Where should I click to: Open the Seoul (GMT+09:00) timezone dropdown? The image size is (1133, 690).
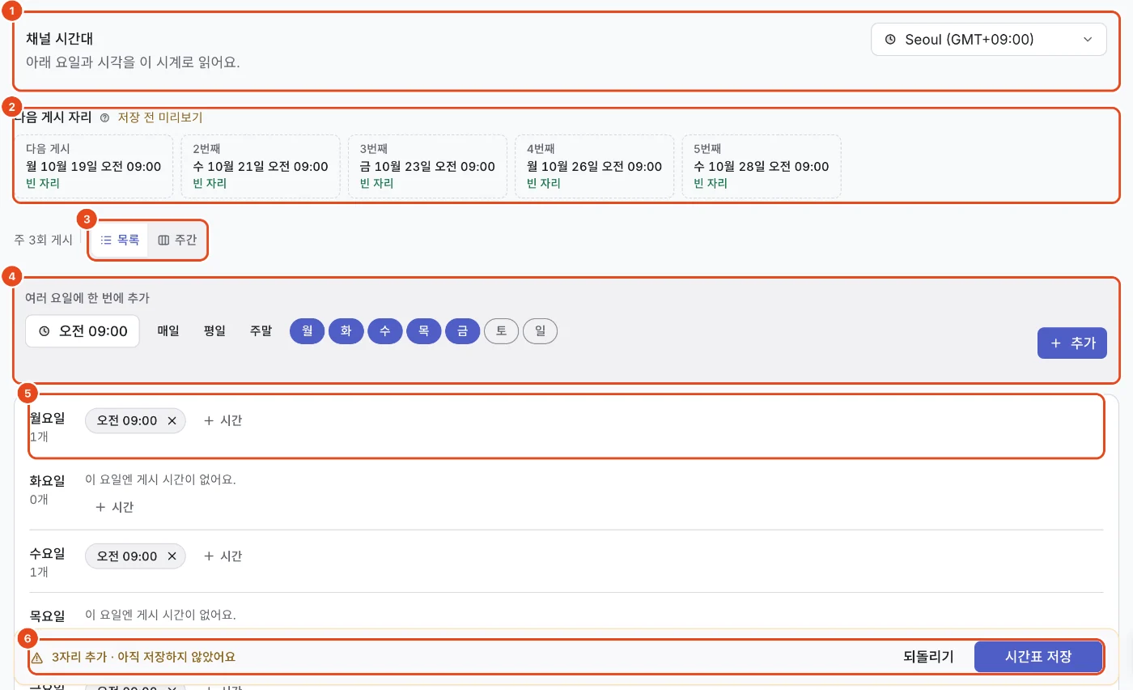point(988,39)
